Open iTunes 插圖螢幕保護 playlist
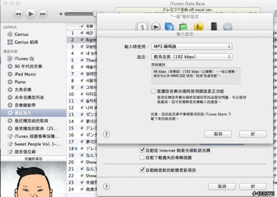The width and height of the screenshot is (277, 197). [x=34, y=136]
